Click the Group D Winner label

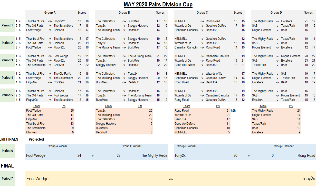(x=131, y=146)
